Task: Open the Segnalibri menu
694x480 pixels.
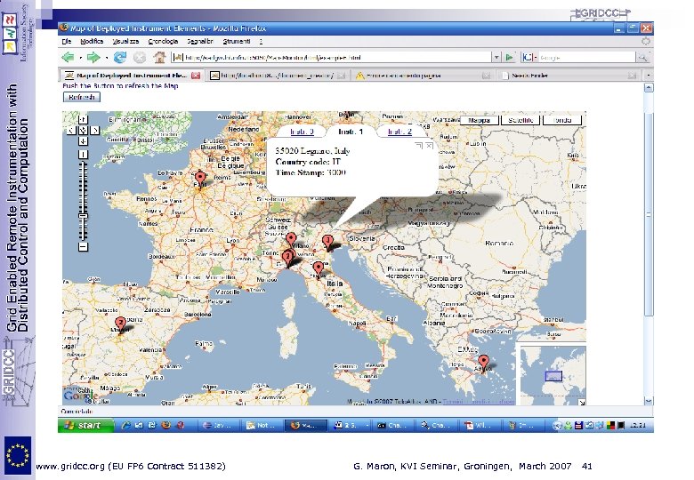Action: 200,41
